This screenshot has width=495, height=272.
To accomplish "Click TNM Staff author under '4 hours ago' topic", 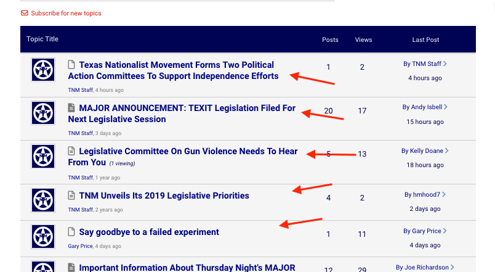I will [x=80, y=90].
